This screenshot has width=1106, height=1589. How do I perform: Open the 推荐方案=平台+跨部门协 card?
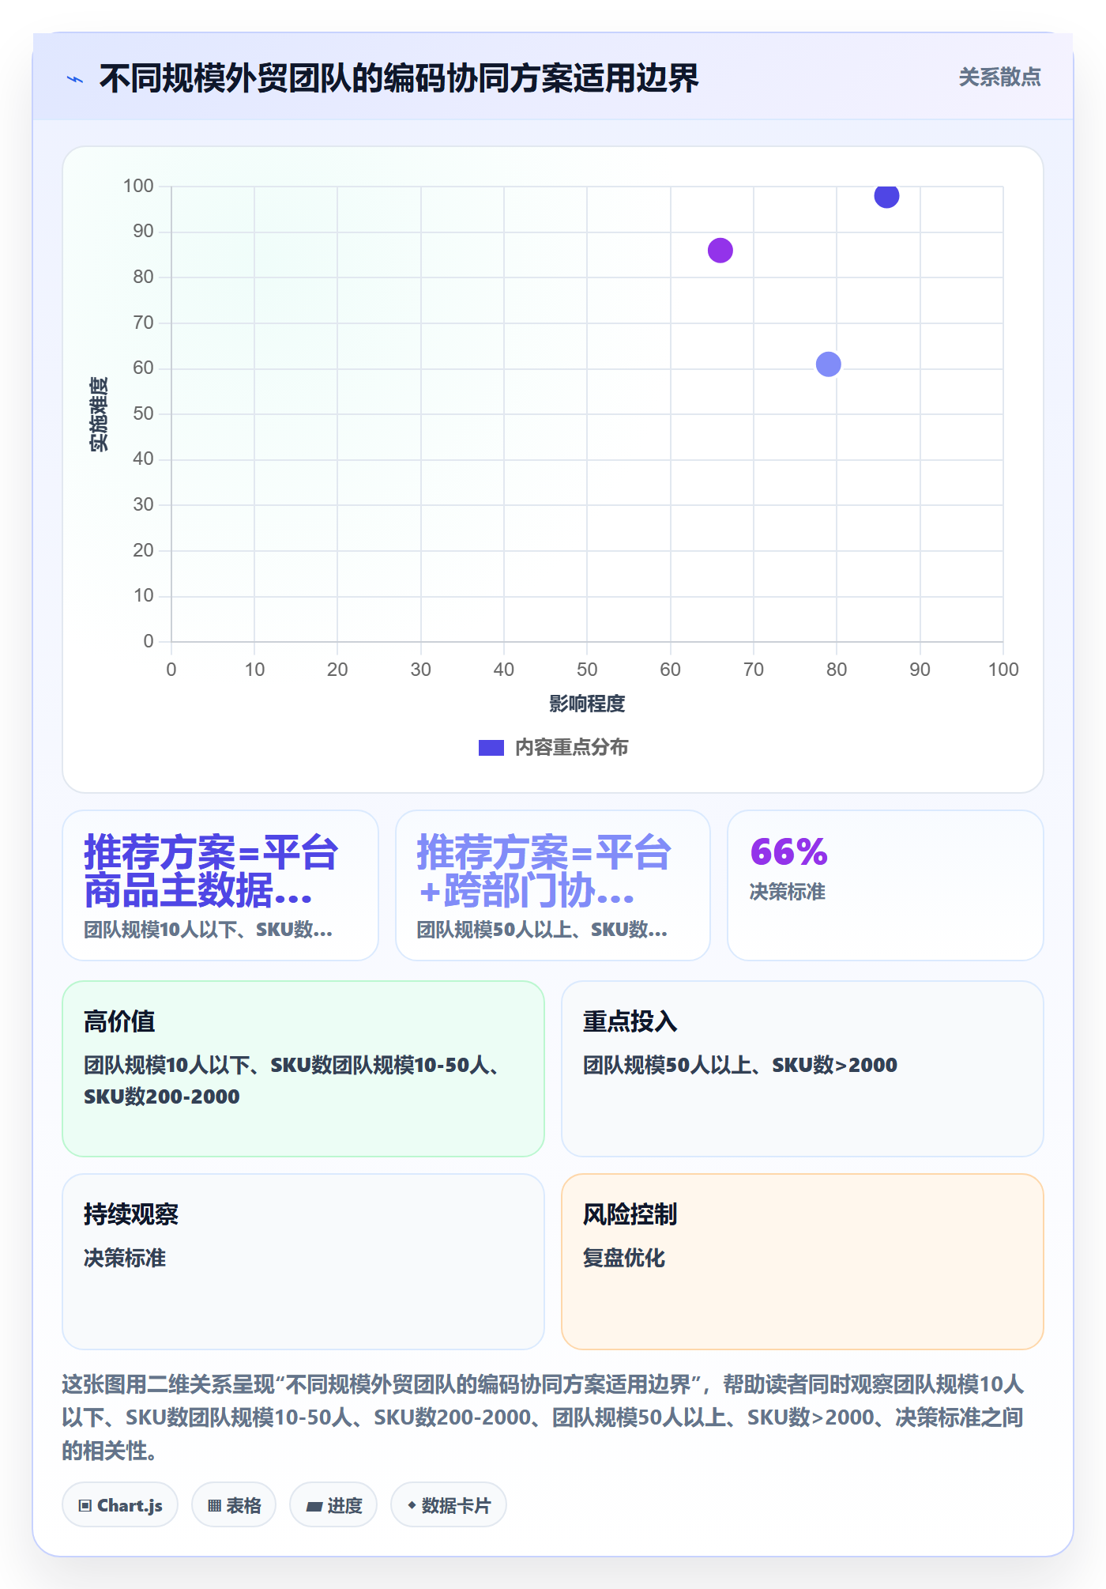pyautogui.click(x=553, y=885)
